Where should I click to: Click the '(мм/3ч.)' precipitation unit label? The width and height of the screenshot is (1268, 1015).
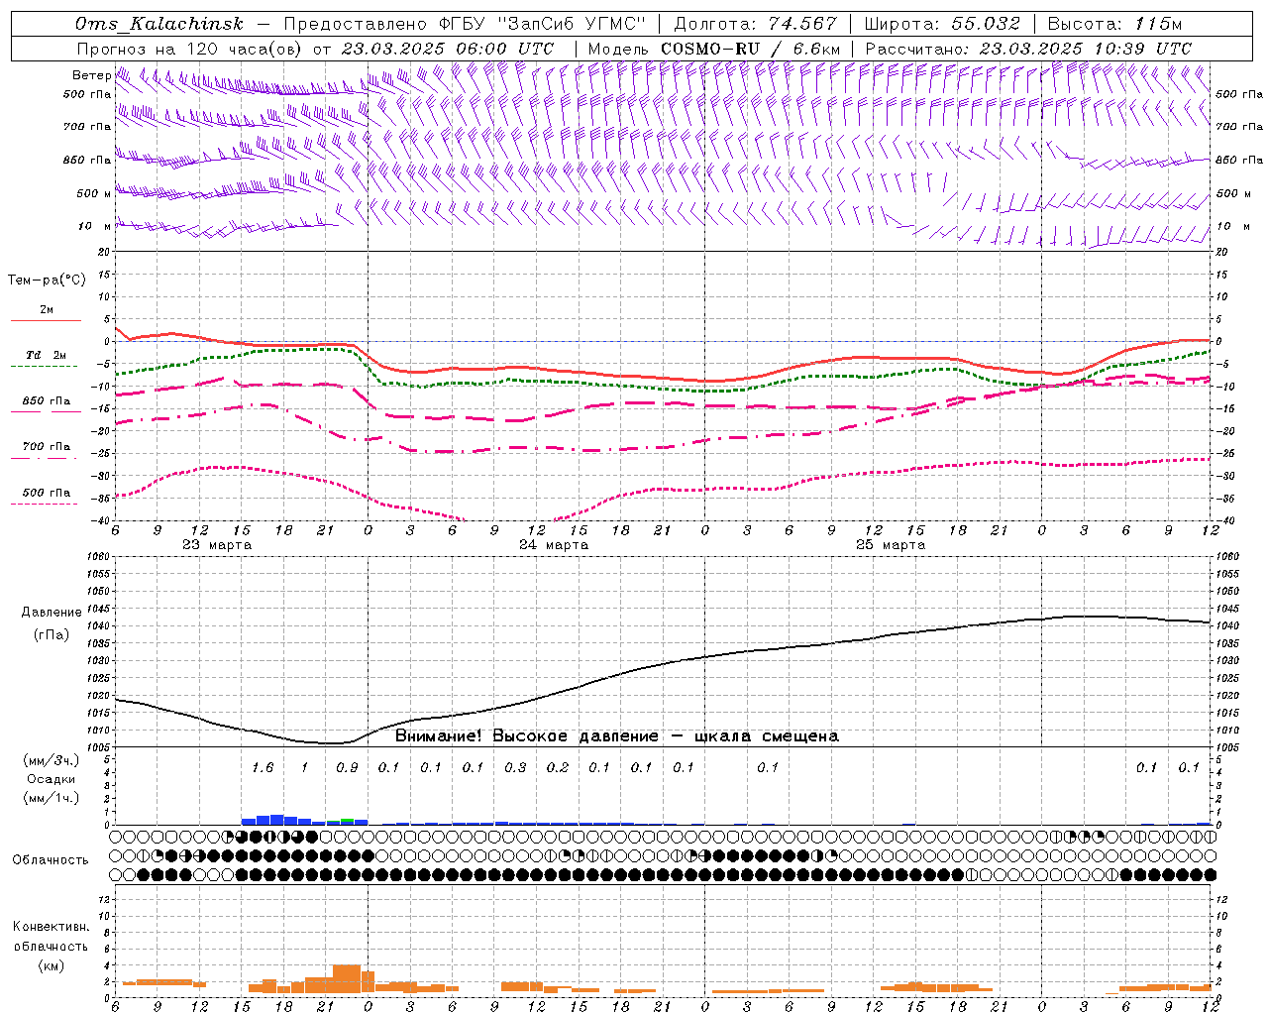click(52, 760)
